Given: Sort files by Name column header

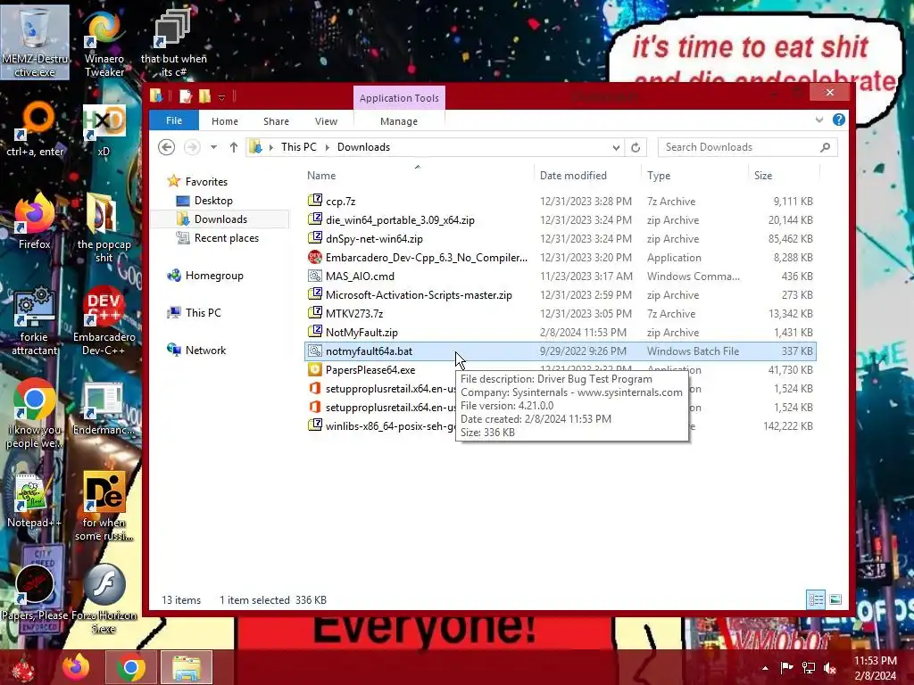Looking at the screenshot, I should click(x=418, y=176).
